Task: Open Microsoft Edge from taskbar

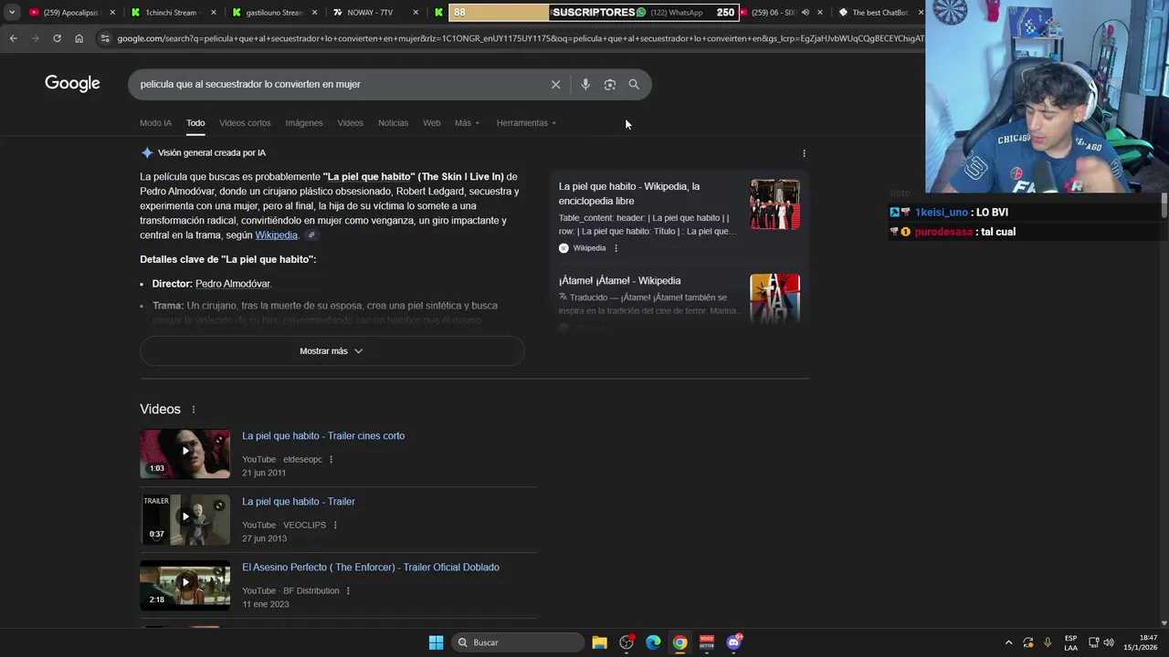Action: pyautogui.click(x=653, y=642)
